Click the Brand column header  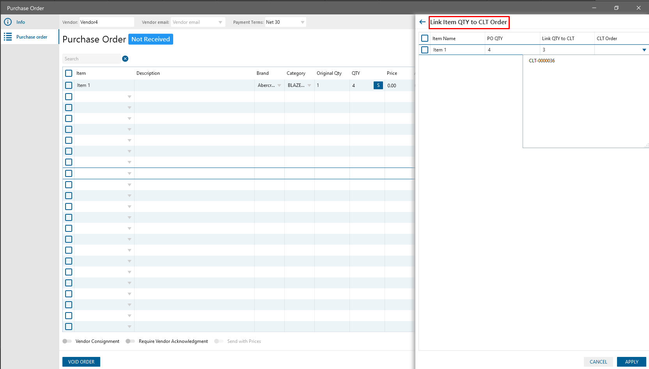click(x=262, y=73)
